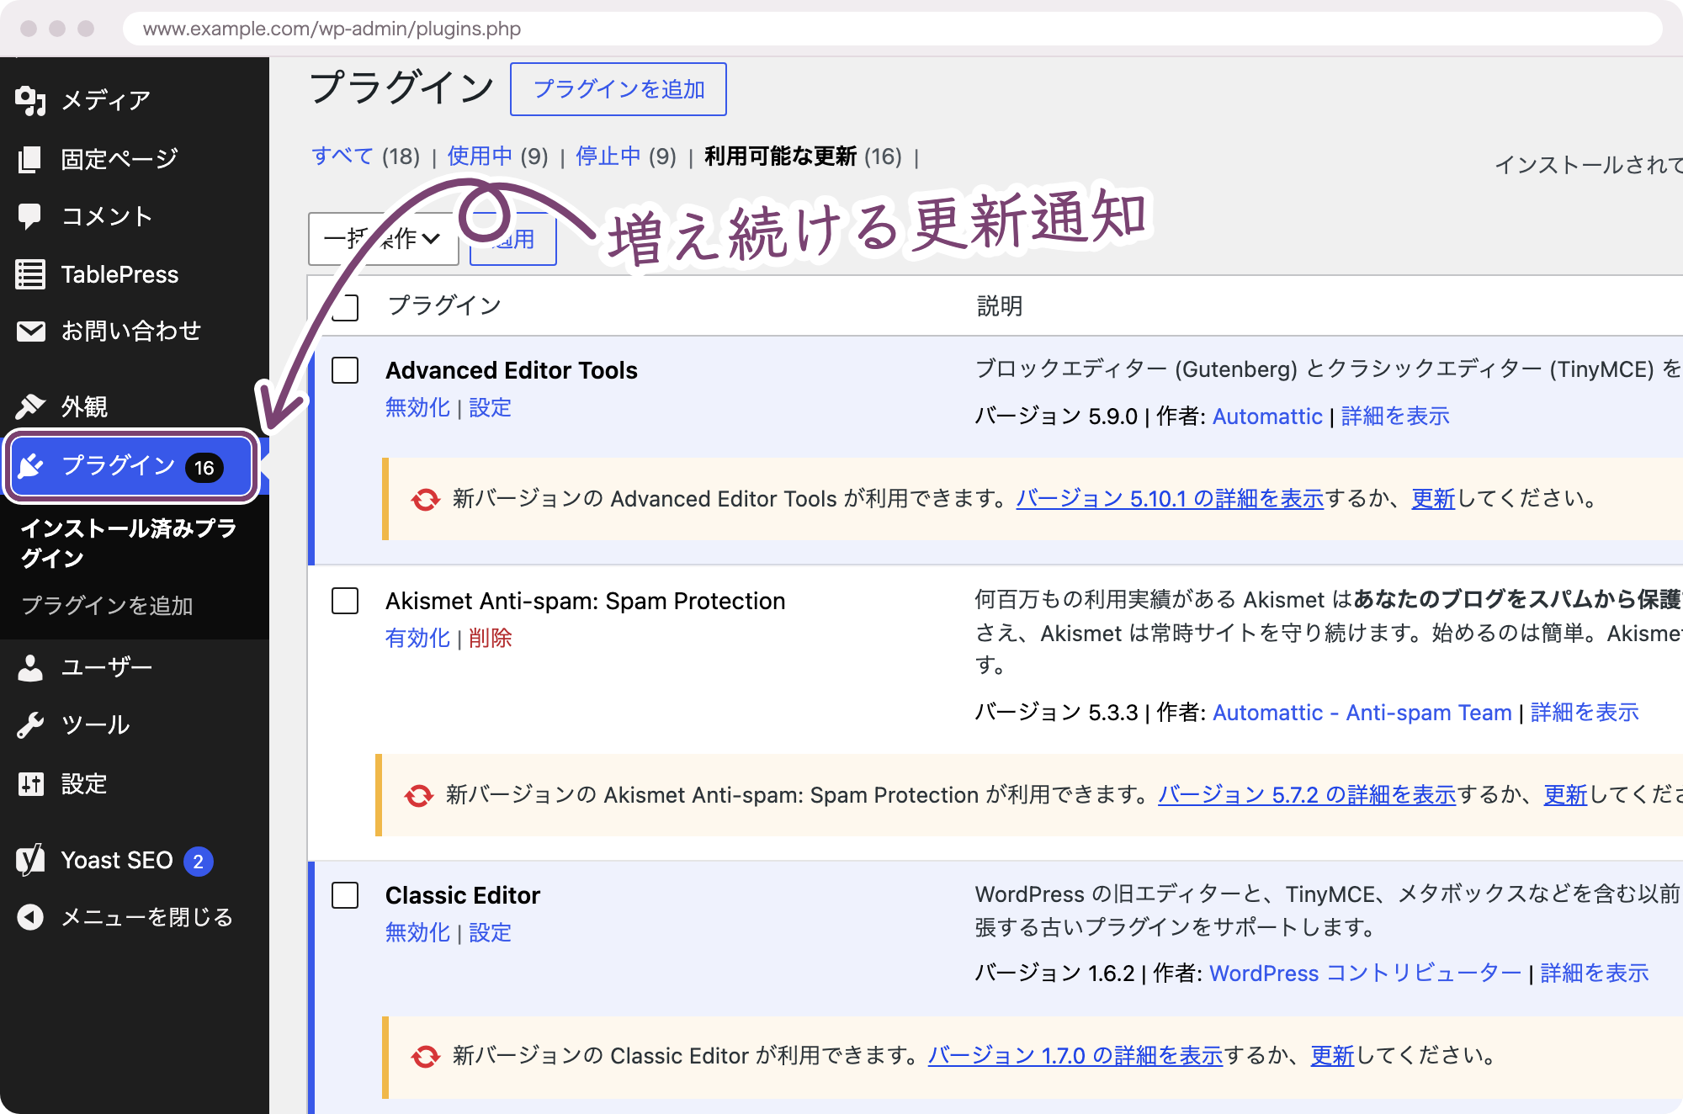Delete (削除) the Akismet plugin
The image size is (1683, 1114).
click(x=490, y=639)
